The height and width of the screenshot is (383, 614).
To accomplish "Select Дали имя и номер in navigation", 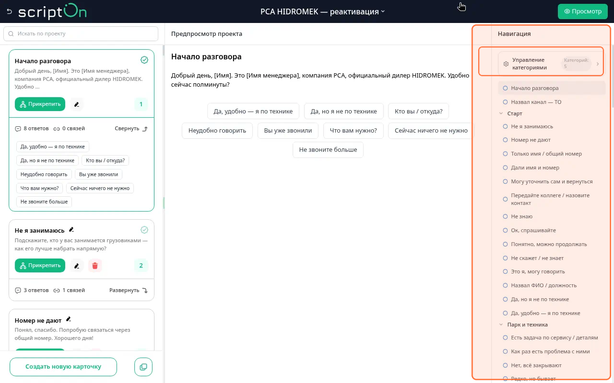I will click(552, 168).
